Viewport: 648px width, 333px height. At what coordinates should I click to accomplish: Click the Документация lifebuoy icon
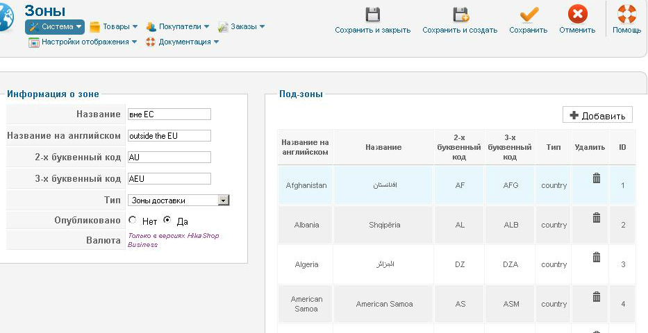151,42
